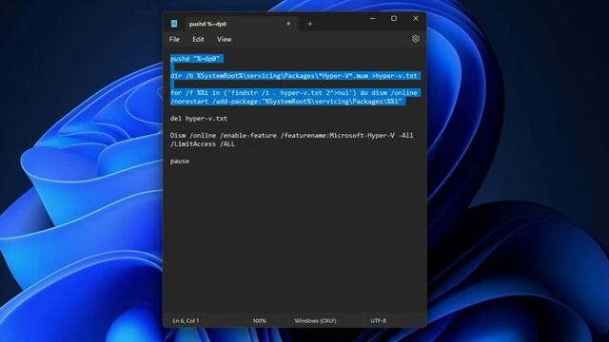The image size is (609, 342).
Task: Close the Notepad window
Action: [416, 18]
